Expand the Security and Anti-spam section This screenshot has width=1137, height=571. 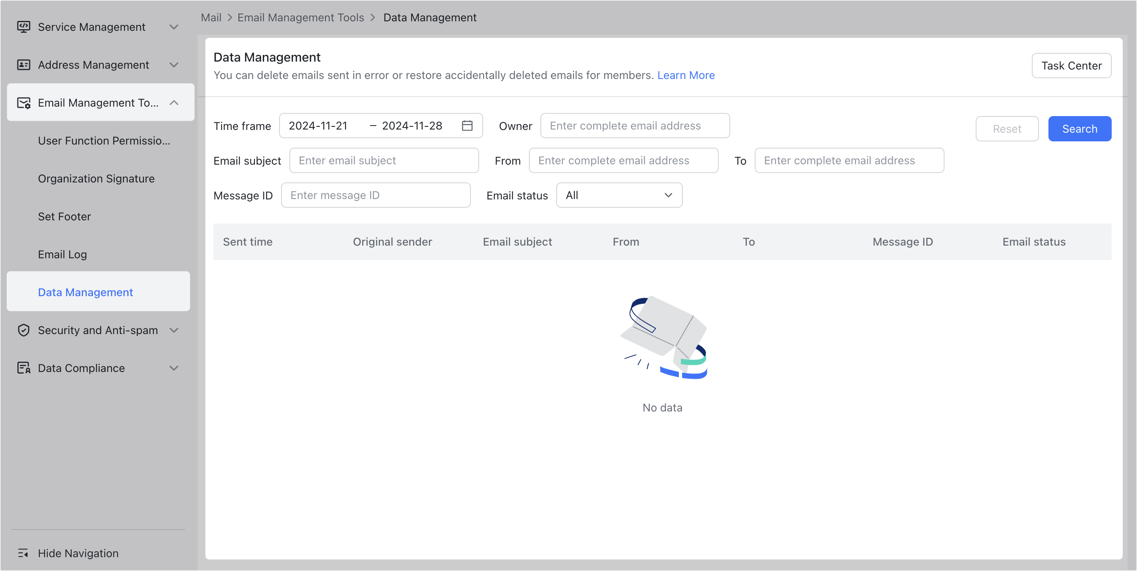174,330
